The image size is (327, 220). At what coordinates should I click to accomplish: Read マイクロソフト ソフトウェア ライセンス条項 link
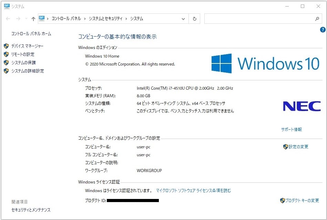pyautogui.click(x=194, y=191)
